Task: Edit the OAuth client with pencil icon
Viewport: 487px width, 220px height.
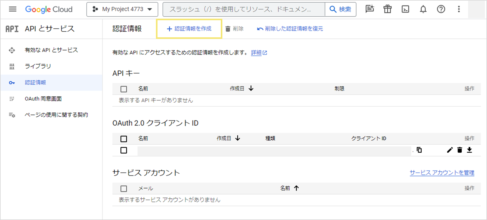Action: click(450, 150)
